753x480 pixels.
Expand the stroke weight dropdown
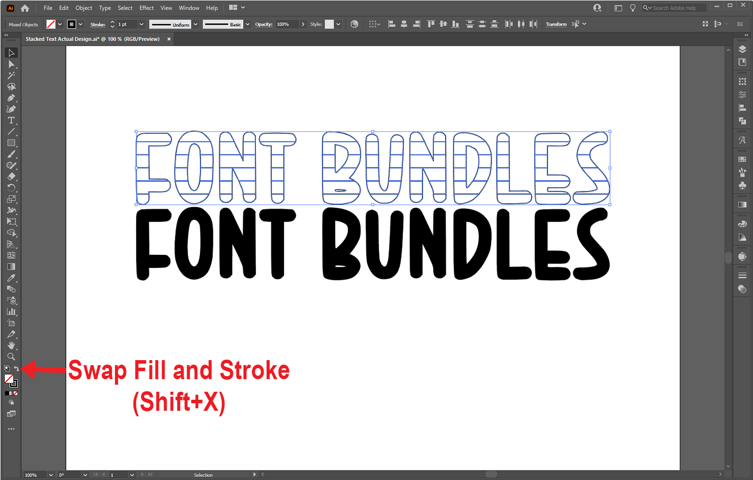coord(141,24)
